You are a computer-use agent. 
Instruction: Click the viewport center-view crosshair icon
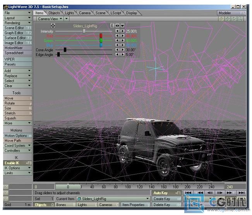222,19
